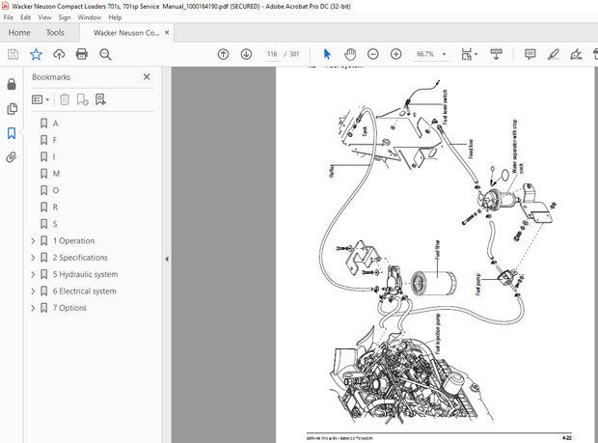Show page thumbnails panel
The height and width of the screenshot is (443, 598).
(12, 109)
